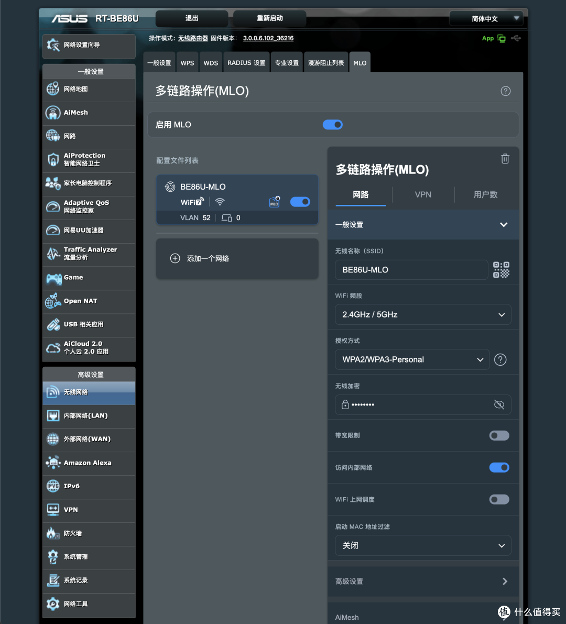The width and height of the screenshot is (566, 624).
Task: Open the Network Tools gear icon
Action: pos(53,604)
